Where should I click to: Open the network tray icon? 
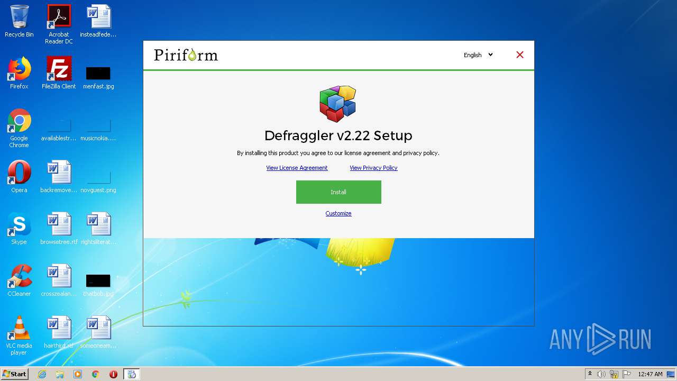[614, 374]
